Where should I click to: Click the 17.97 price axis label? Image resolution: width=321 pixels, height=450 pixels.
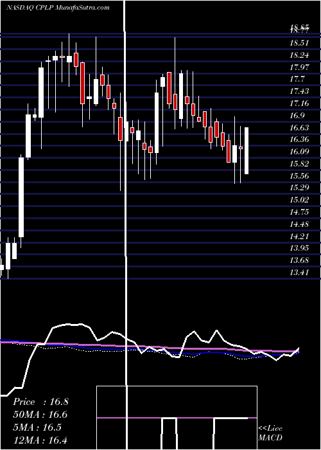300,67
